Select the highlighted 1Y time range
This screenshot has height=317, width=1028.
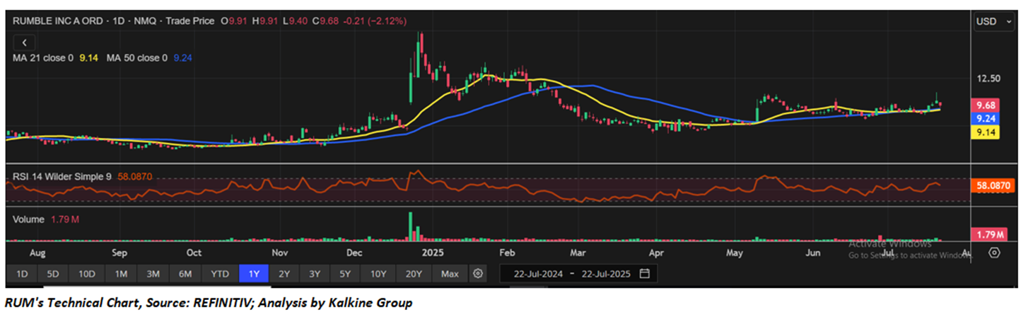[x=254, y=274]
